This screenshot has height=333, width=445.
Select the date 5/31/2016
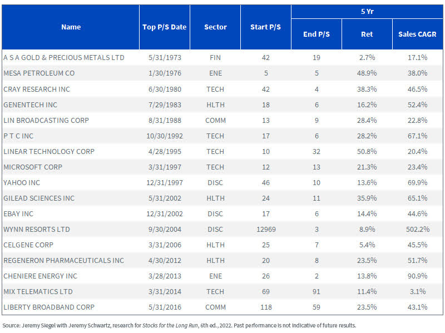pyautogui.click(x=165, y=307)
